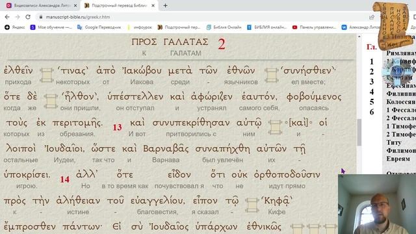The image size is (416, 234).
Task: Open a new browser tab with plus
Action: click(165, 5)
